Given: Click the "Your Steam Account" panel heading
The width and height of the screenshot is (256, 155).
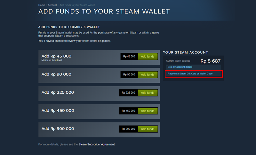Looking at the screenshot, I should click(185, 52).
